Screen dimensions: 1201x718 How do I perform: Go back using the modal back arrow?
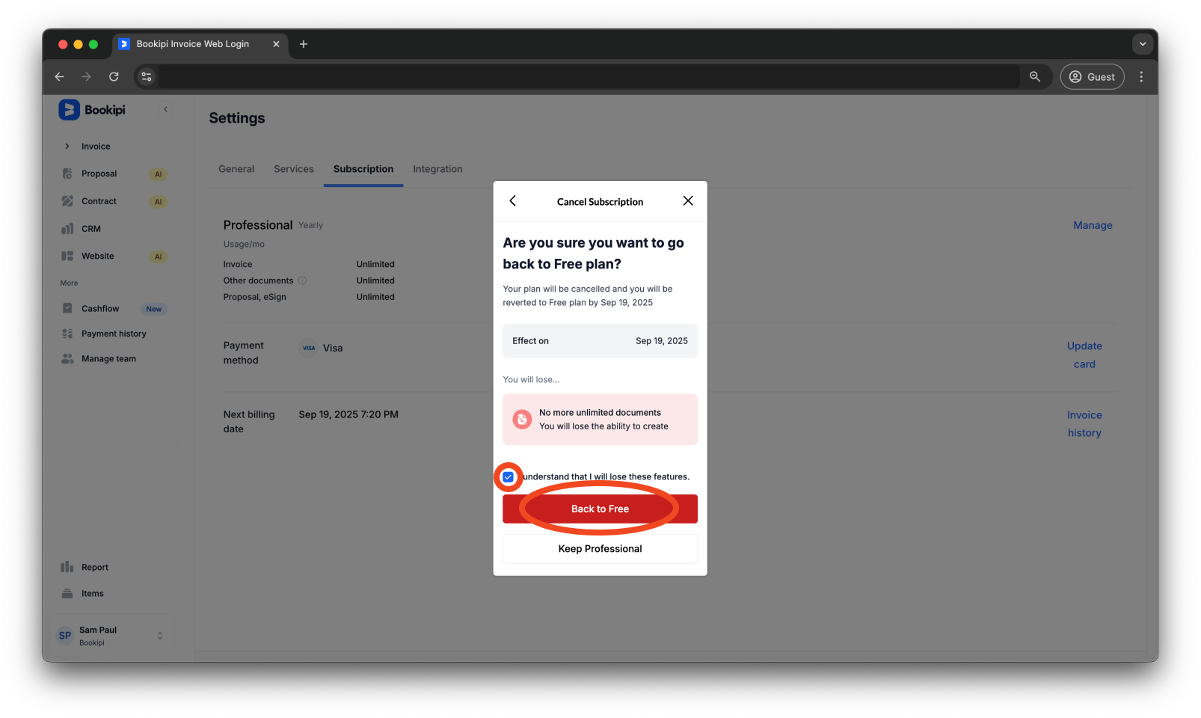tap(512, 200)
